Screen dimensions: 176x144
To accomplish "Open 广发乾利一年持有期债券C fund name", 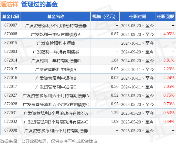I will pyautogui.click(x=56, y=61).
